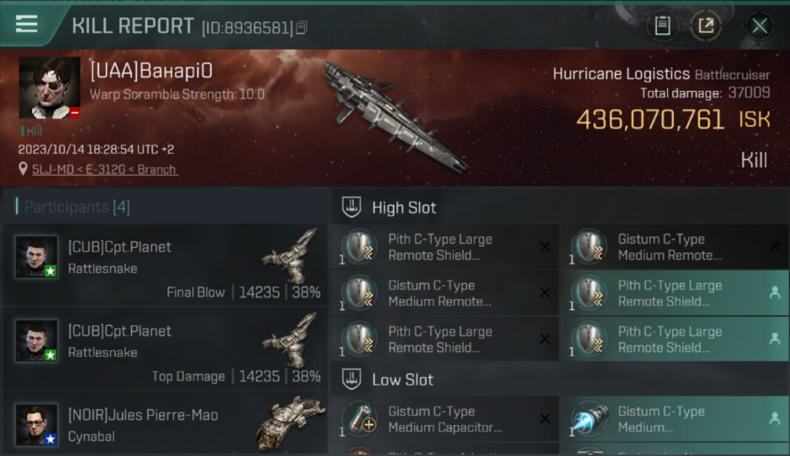Open the hamburger menu icon

pos(27,24)
